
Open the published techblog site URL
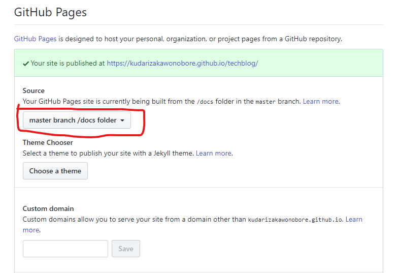coord(182,63)
